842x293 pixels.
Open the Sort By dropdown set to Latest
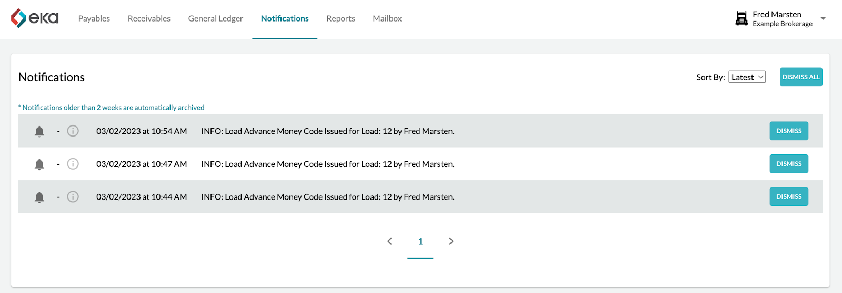tap(747, 77)
